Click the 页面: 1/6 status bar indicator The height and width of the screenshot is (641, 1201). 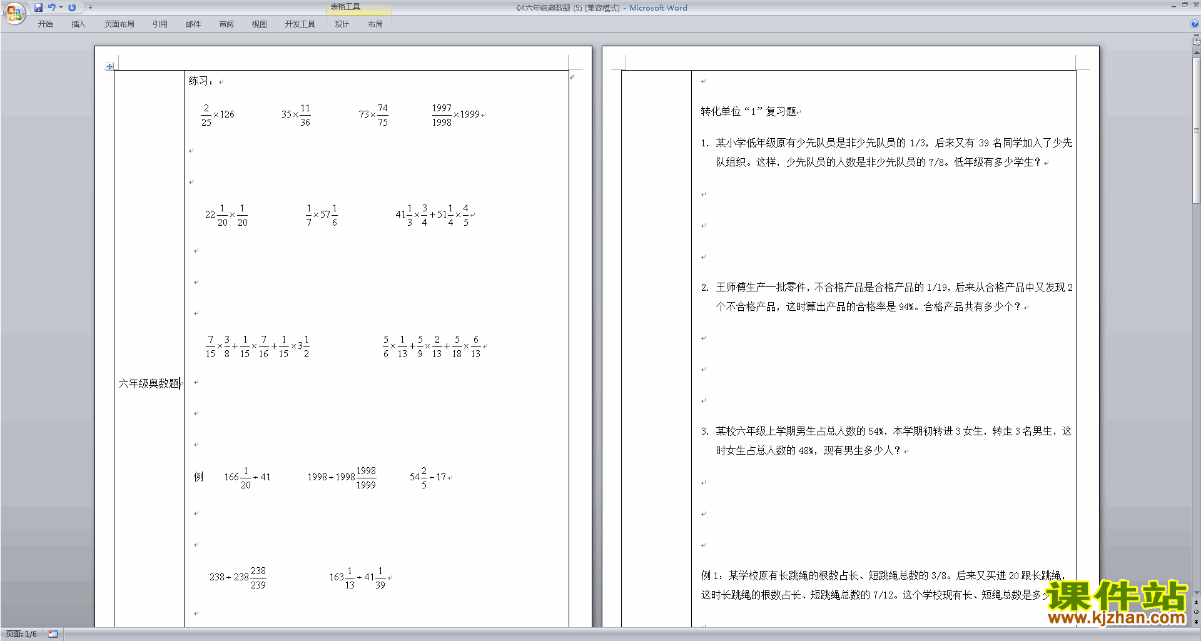click(x=21, y=634)
